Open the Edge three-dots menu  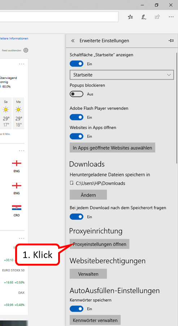[171, 17]
